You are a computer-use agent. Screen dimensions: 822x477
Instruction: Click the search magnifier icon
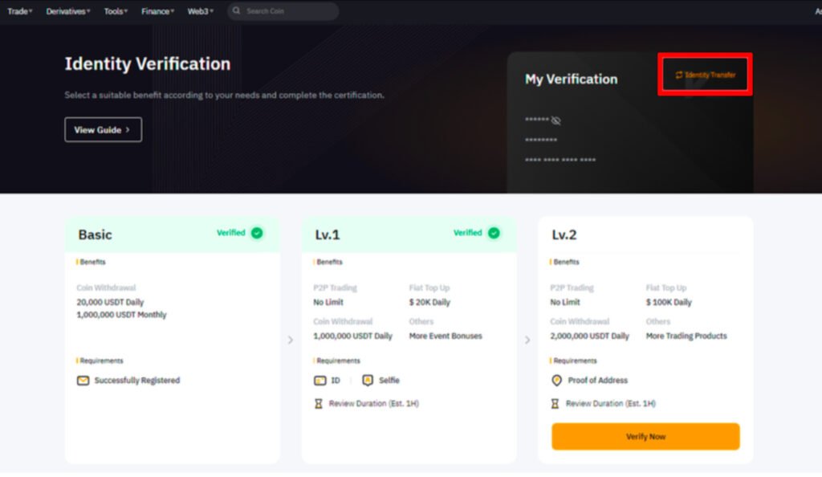237,10
